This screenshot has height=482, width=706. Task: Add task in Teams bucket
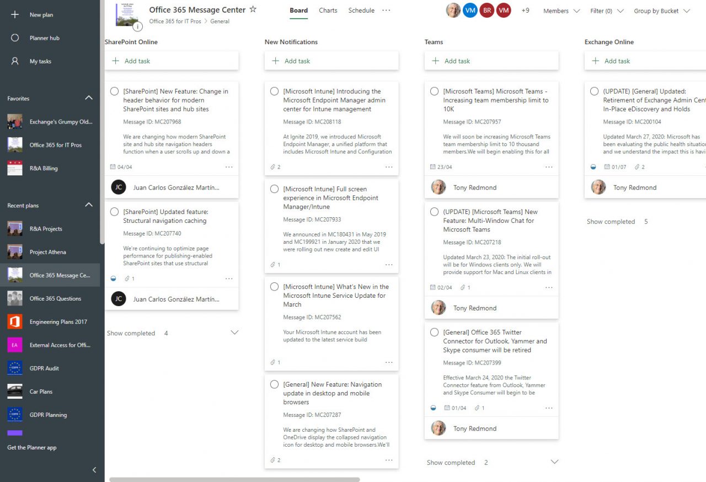click(x=491, y=61)
